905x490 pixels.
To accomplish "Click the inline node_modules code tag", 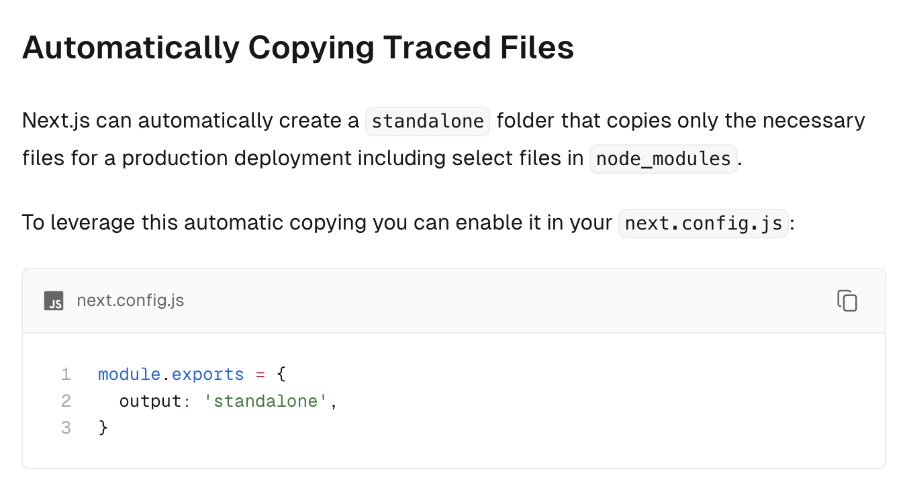I will coord(663,159).
